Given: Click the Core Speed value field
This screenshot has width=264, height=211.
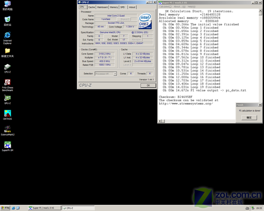Looking at the screenshot, I should (x=105, y=54).
